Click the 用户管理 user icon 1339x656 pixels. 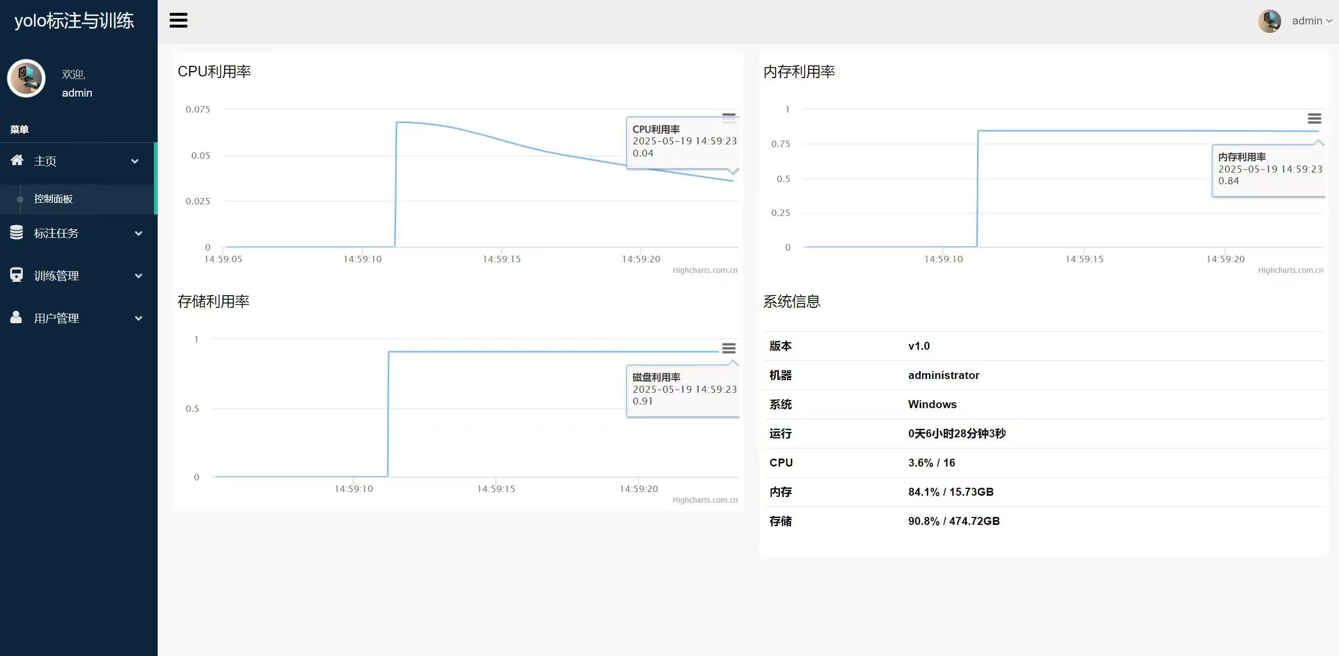click(16, 317)
